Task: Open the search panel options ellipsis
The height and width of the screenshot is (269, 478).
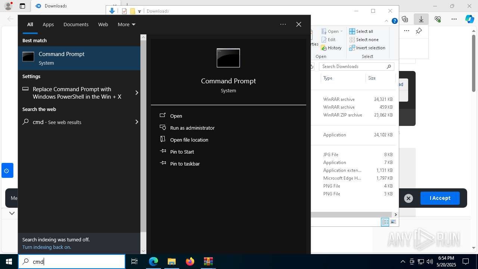Action: tap(283, 24)
